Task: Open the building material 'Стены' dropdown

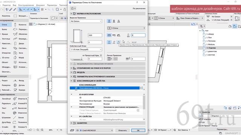Action: (x=126, y=28)
